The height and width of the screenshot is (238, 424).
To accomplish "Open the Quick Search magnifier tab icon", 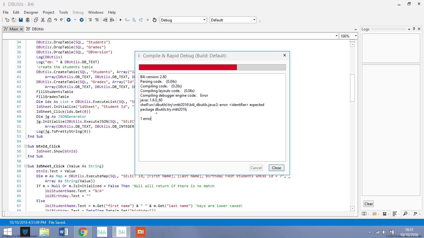I will [405, 214].
